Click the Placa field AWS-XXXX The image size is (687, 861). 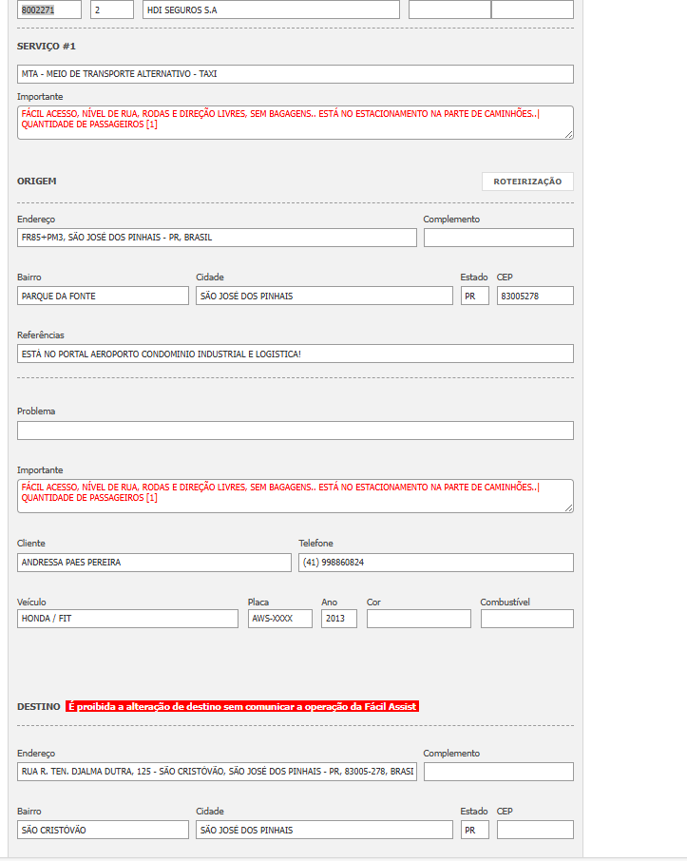280,619
